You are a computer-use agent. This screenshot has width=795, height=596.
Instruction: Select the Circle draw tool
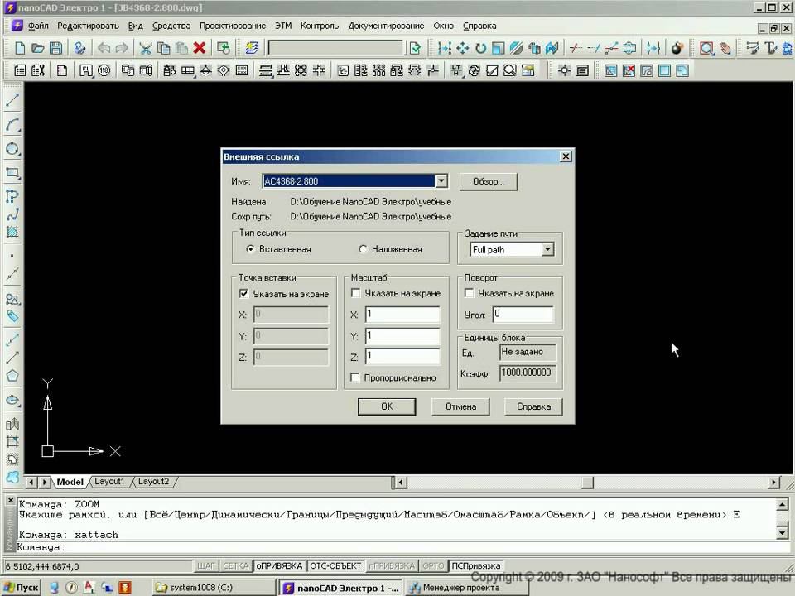12,148
